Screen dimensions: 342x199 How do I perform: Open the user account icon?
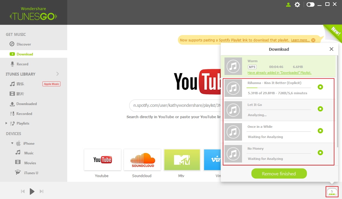coord(288,5)
